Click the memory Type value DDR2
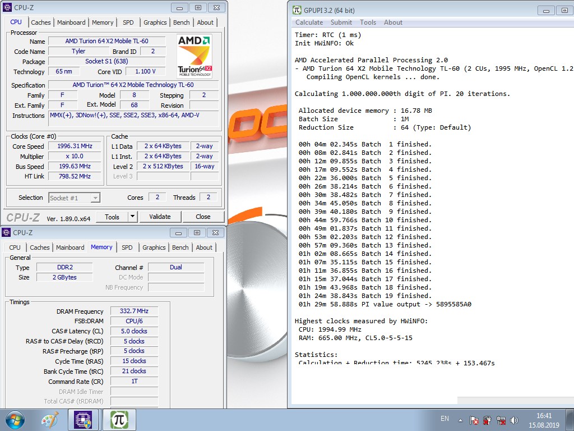The image size is (574, 431). [x=65, y=267]
